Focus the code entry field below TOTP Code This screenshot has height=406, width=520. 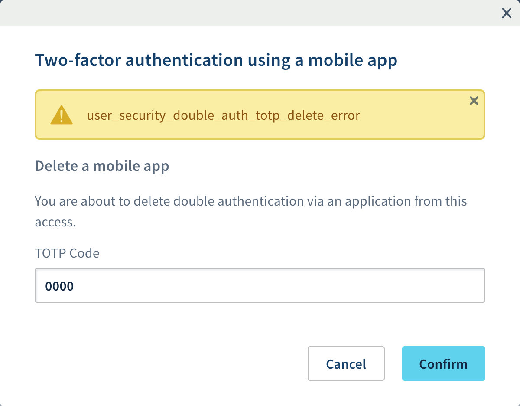[x=260, y=285]
